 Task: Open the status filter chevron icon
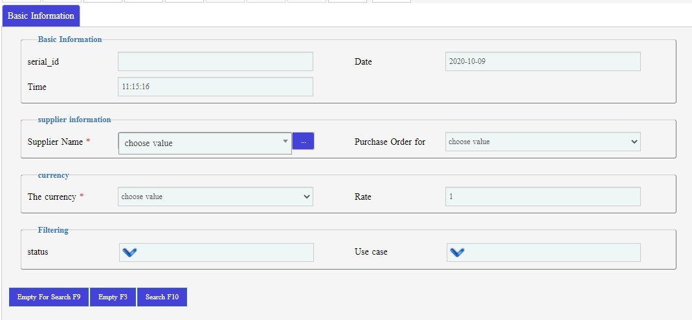pyautogui.click(x=129, y=252)
